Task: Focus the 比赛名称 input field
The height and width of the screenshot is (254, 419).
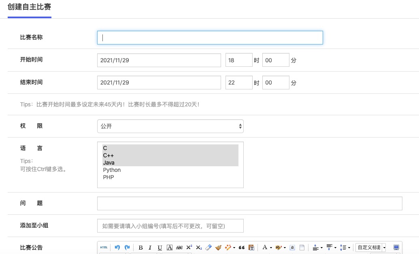Action: (x=210, y=38)
